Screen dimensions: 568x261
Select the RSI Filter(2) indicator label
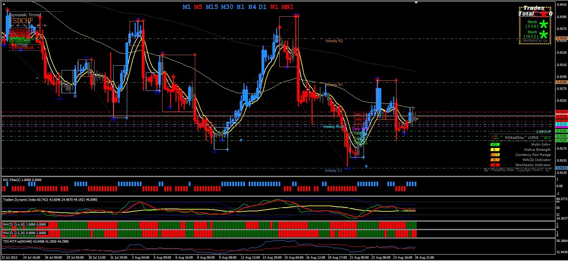point(22,180)
